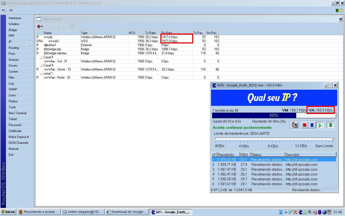Select the 'Wlan - Norte - 32' interface row
The image size is (345, 216).
tap(128, 77)
